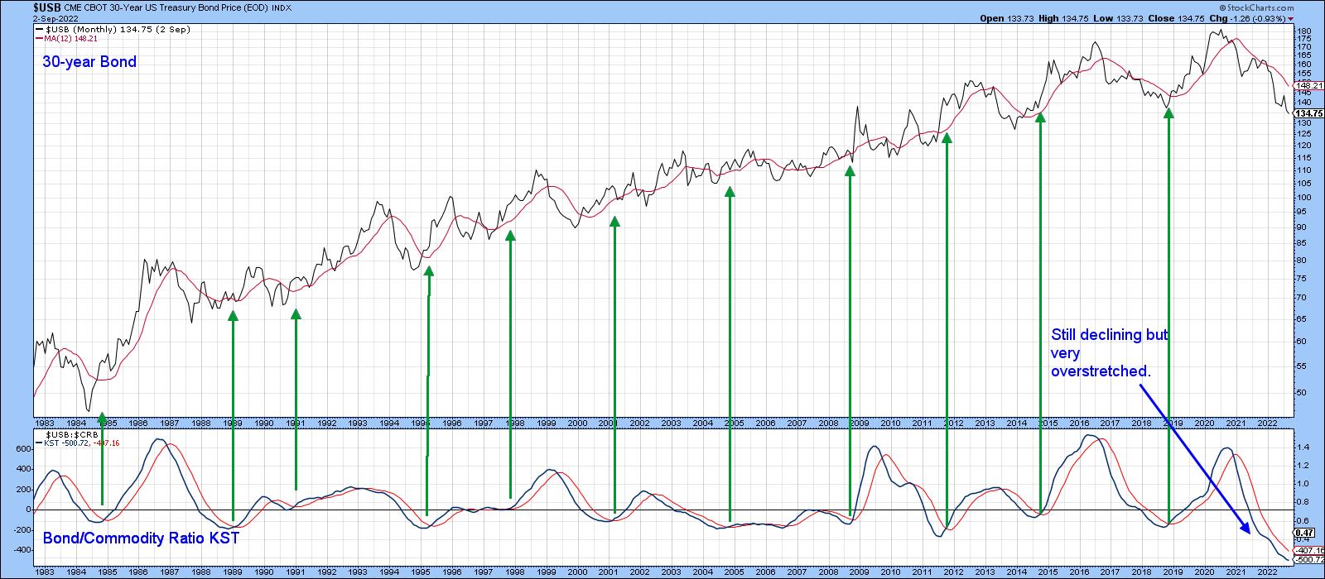
Task: Click the green arrowhead near 2019
Action: point(1168,113)
